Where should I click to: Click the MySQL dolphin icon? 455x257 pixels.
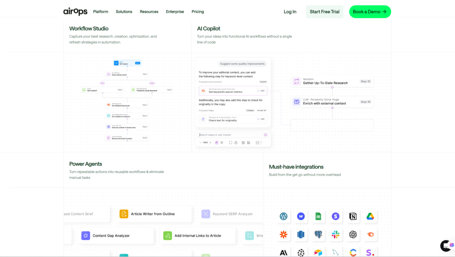(335, 253)
